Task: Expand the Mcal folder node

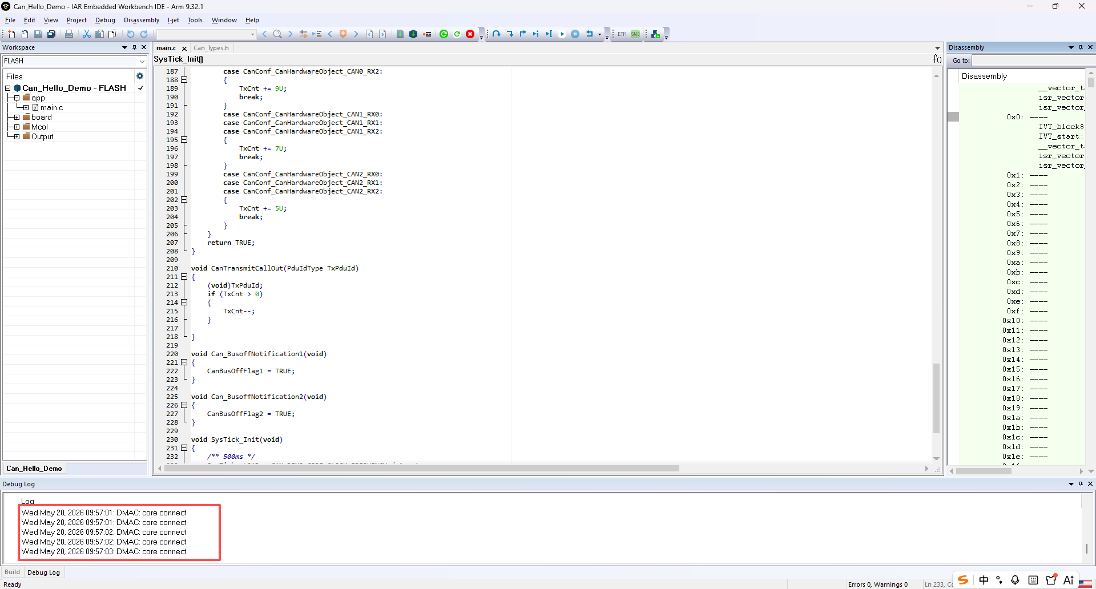Action: tap(17, 127)
